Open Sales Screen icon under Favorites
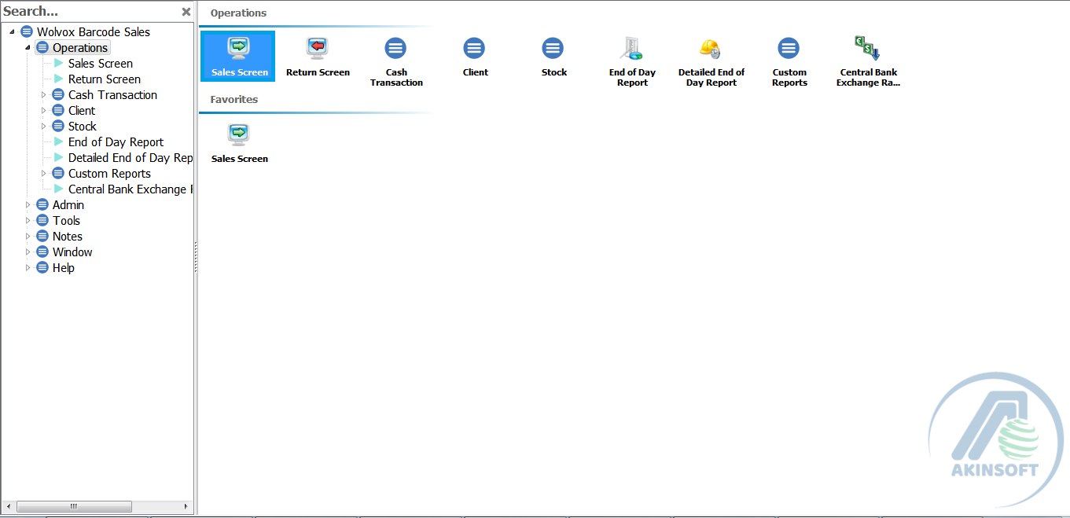1070x518 pixels. 239,143
